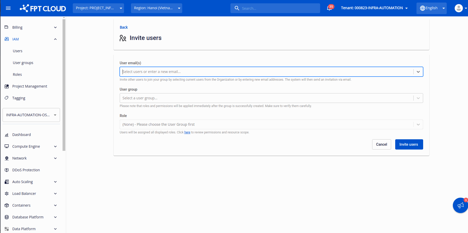Viewport: 468px width, 233px height.
Task: Focus the top Search field
Action: 275,8
